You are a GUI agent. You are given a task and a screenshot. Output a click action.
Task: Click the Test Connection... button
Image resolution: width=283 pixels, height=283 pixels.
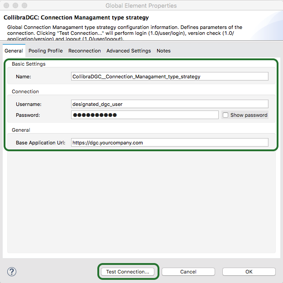[128, 272]
